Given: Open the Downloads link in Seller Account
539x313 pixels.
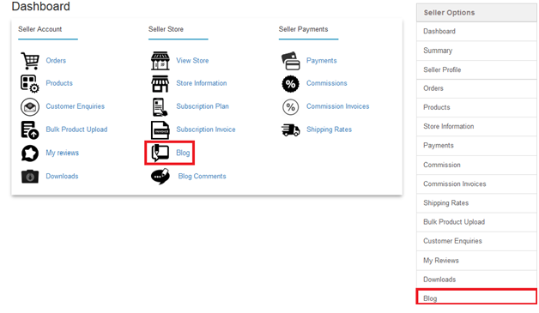Looking at the screenshot, I should (62, 176).
